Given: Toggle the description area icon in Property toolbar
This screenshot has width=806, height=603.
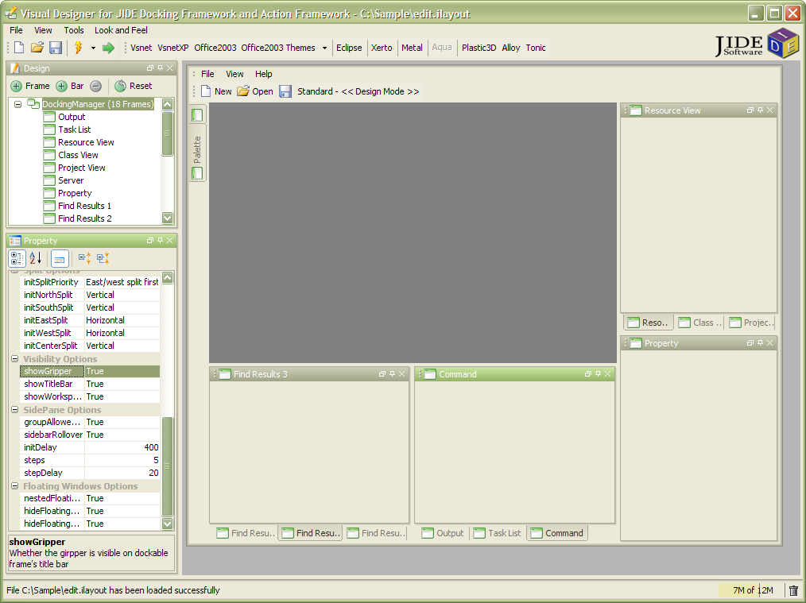Looking at the screenshot, I should 60,259.
